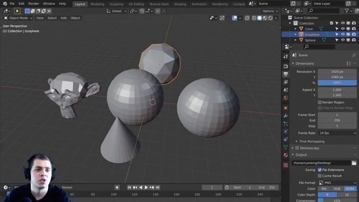Viewport: 359px width, 202px height.
Task: Toggle proportional editing icon
Action: pyautogui.click(x=158, y=11)
